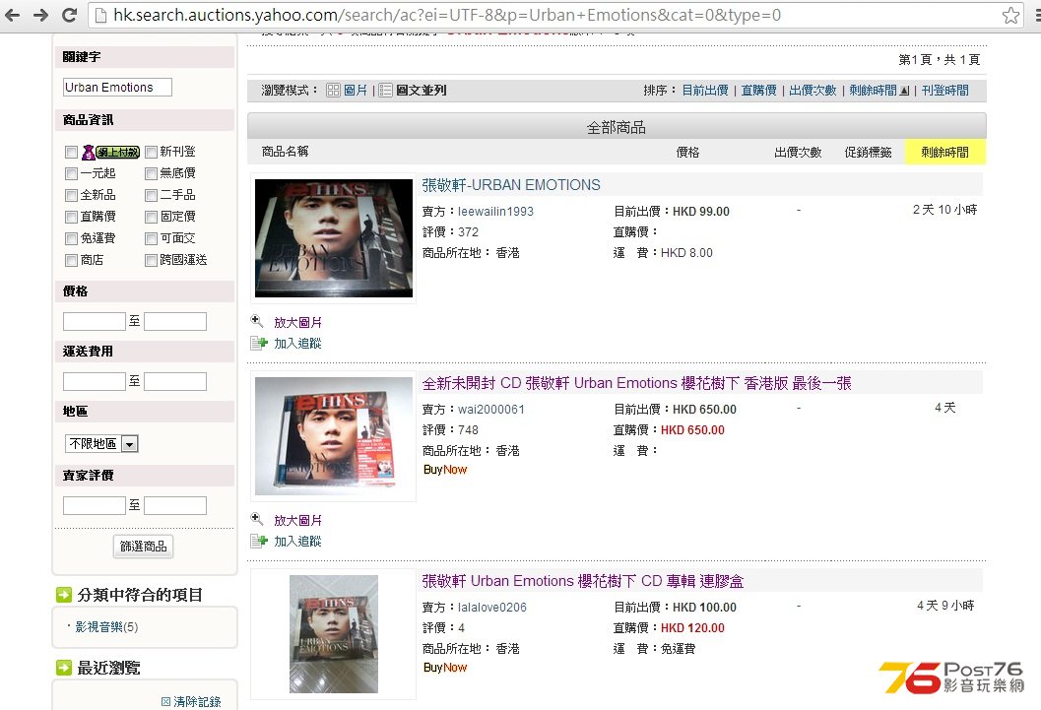Click BuyNow badge on wai2000061 listing
This screenshot has width=1041, height=710.
coord(445,470)
